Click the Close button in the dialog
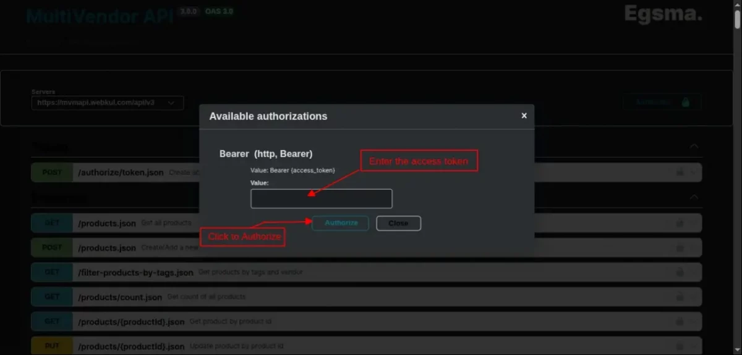This screenshot has height=355, width=742. click(398, 223)
